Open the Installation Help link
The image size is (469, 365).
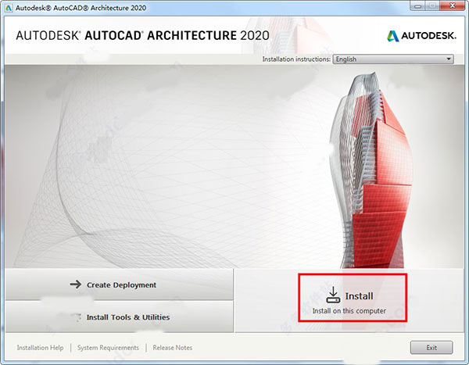40,348
